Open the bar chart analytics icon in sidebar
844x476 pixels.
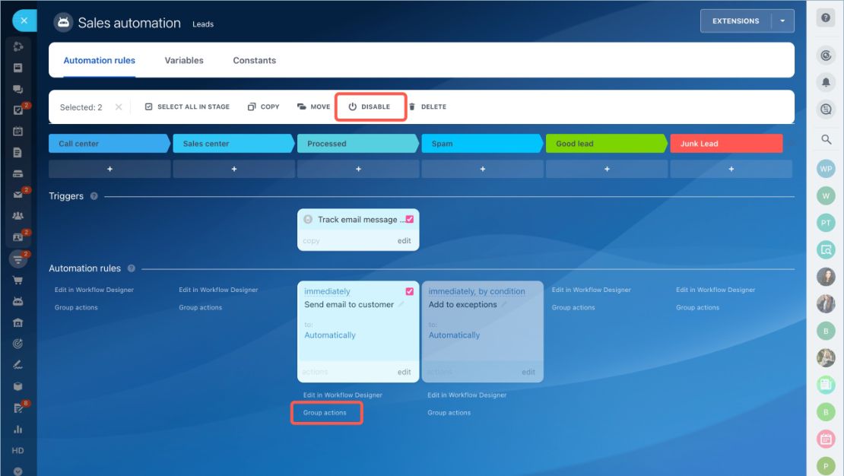click(17, 429)
